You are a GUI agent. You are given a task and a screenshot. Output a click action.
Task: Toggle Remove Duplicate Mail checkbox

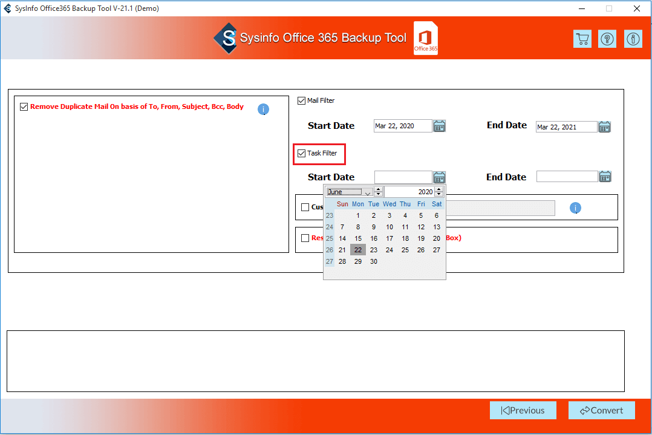coord(24,107)
